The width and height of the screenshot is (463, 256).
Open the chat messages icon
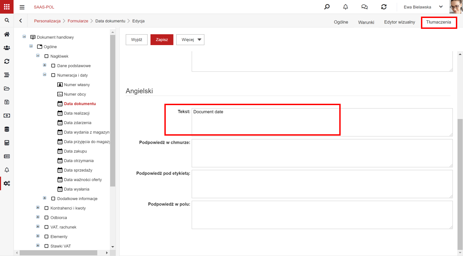[x=365, y=7]
